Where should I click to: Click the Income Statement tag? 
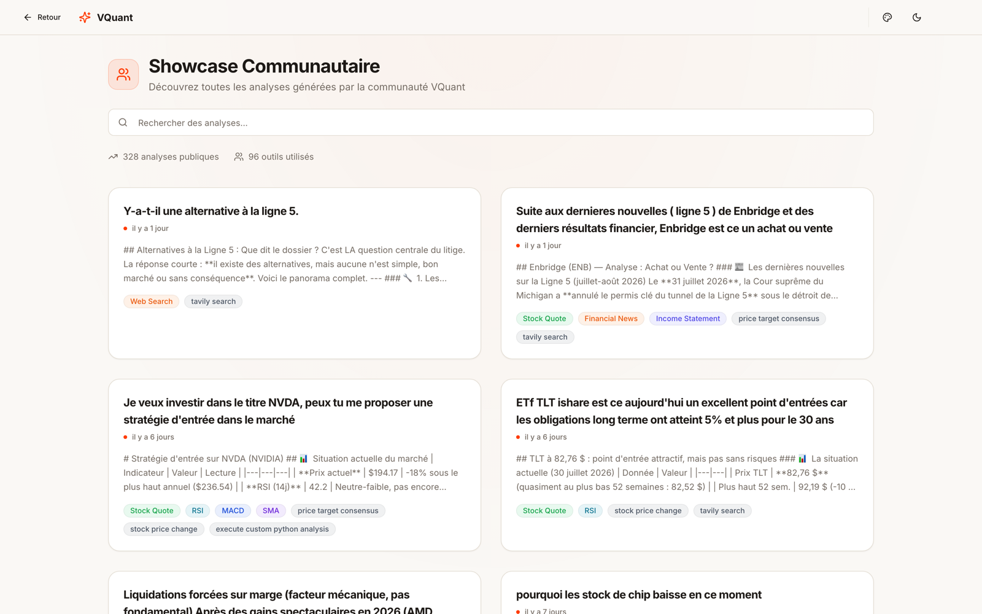[x=688, y=319]
